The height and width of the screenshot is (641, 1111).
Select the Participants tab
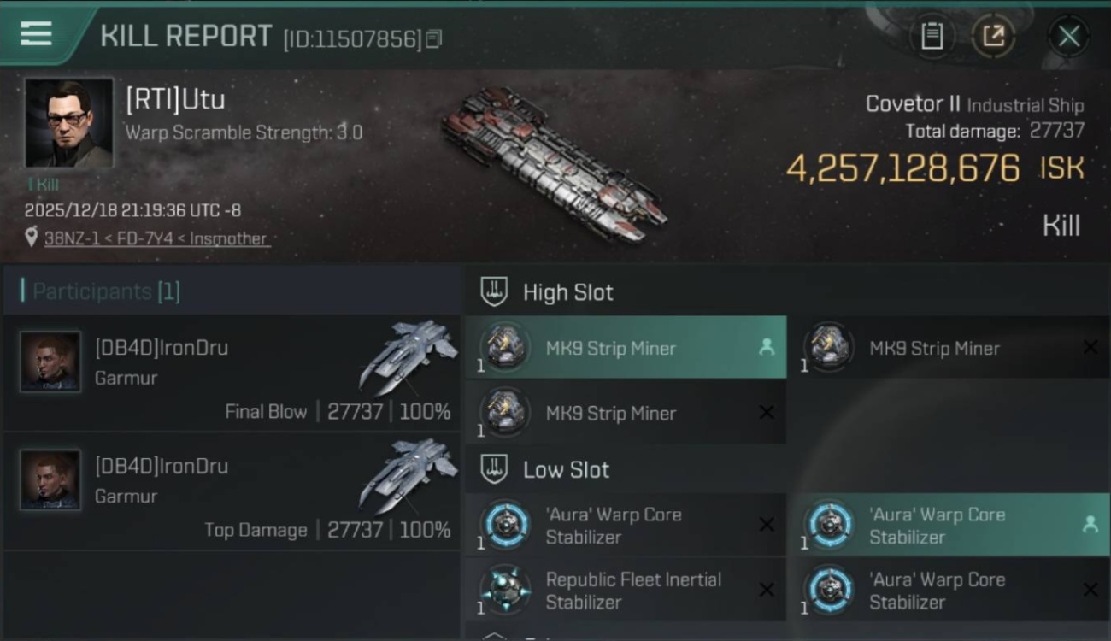click(101, 291)
